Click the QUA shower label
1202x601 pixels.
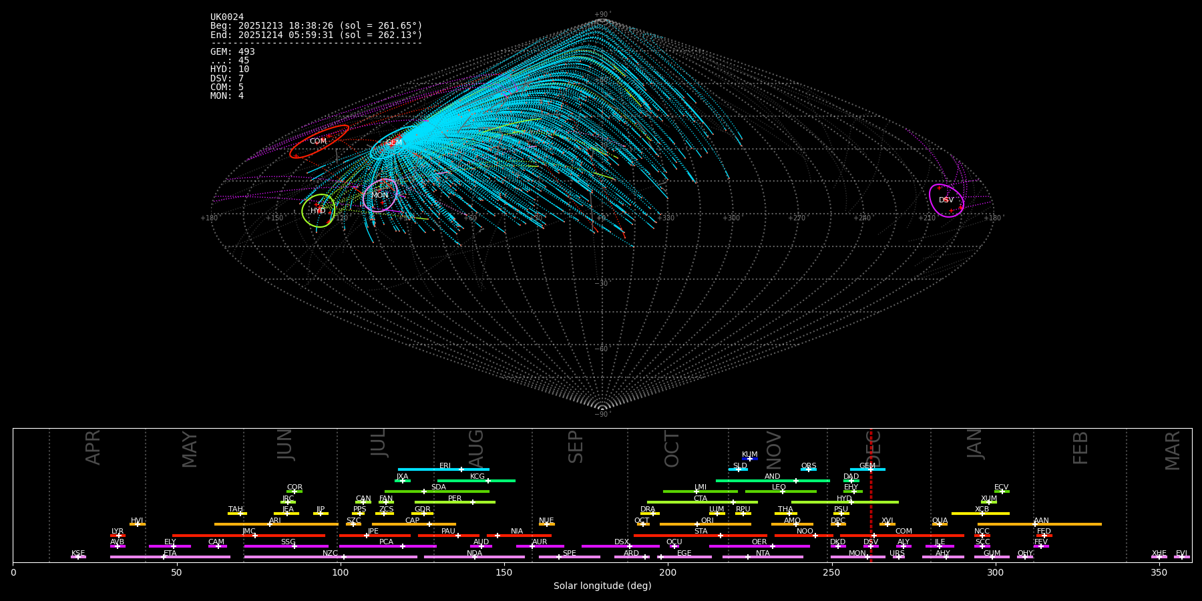pyautogui.click(x=940, y=521)
